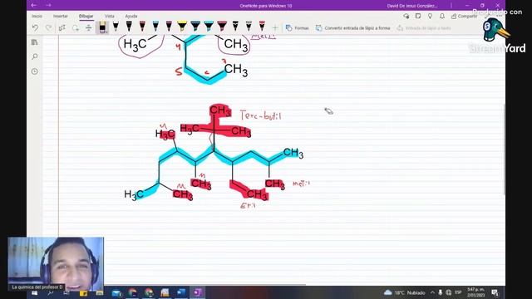Select the text or object selection tool
Screen dimensions: 532x299
62,27
